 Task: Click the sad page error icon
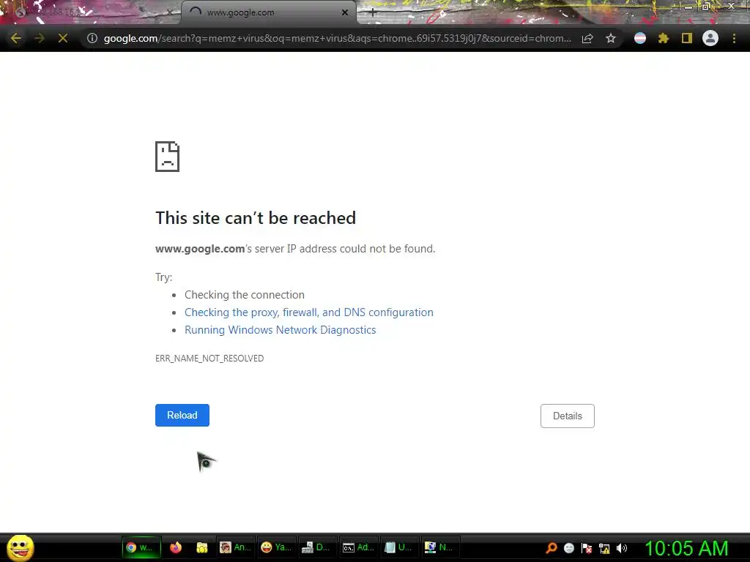(168, 157)
